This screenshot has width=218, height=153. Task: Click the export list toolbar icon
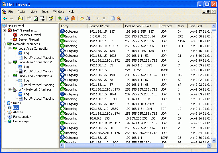42,18
